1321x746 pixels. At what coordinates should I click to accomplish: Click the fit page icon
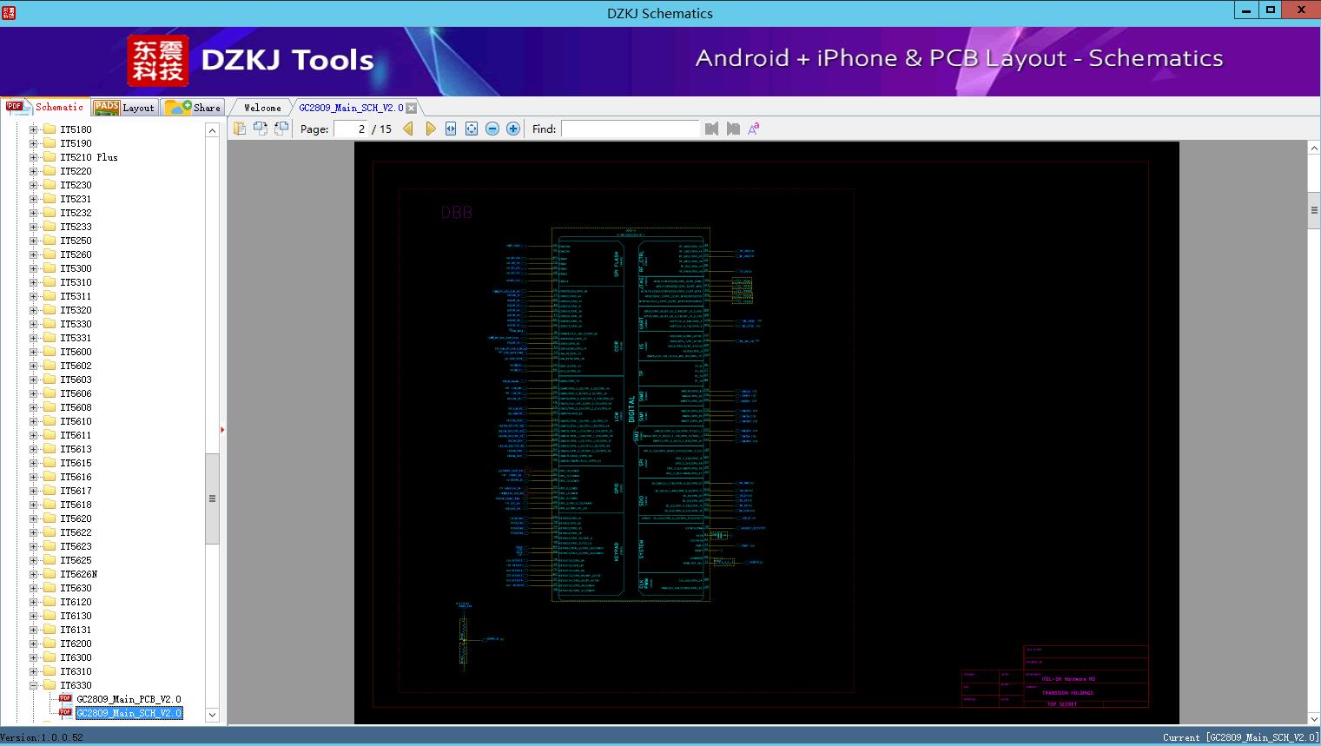(472, 129)
